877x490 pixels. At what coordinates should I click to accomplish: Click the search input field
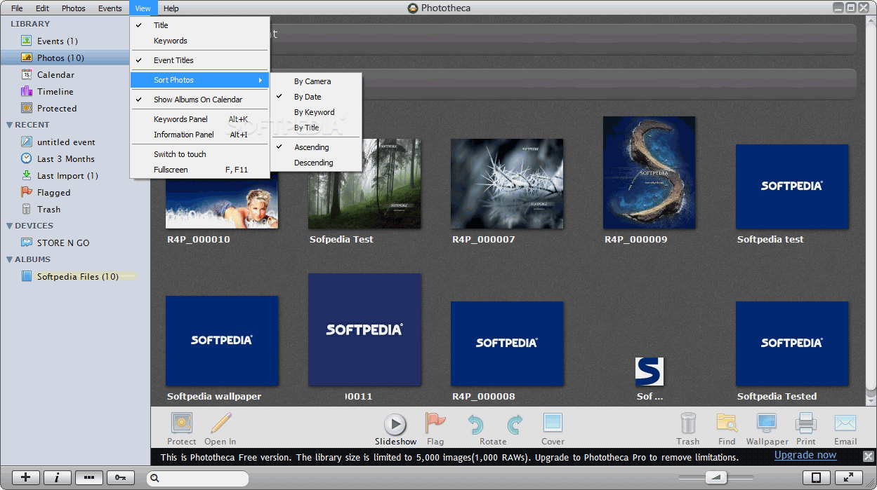click(x=198, y=478)
